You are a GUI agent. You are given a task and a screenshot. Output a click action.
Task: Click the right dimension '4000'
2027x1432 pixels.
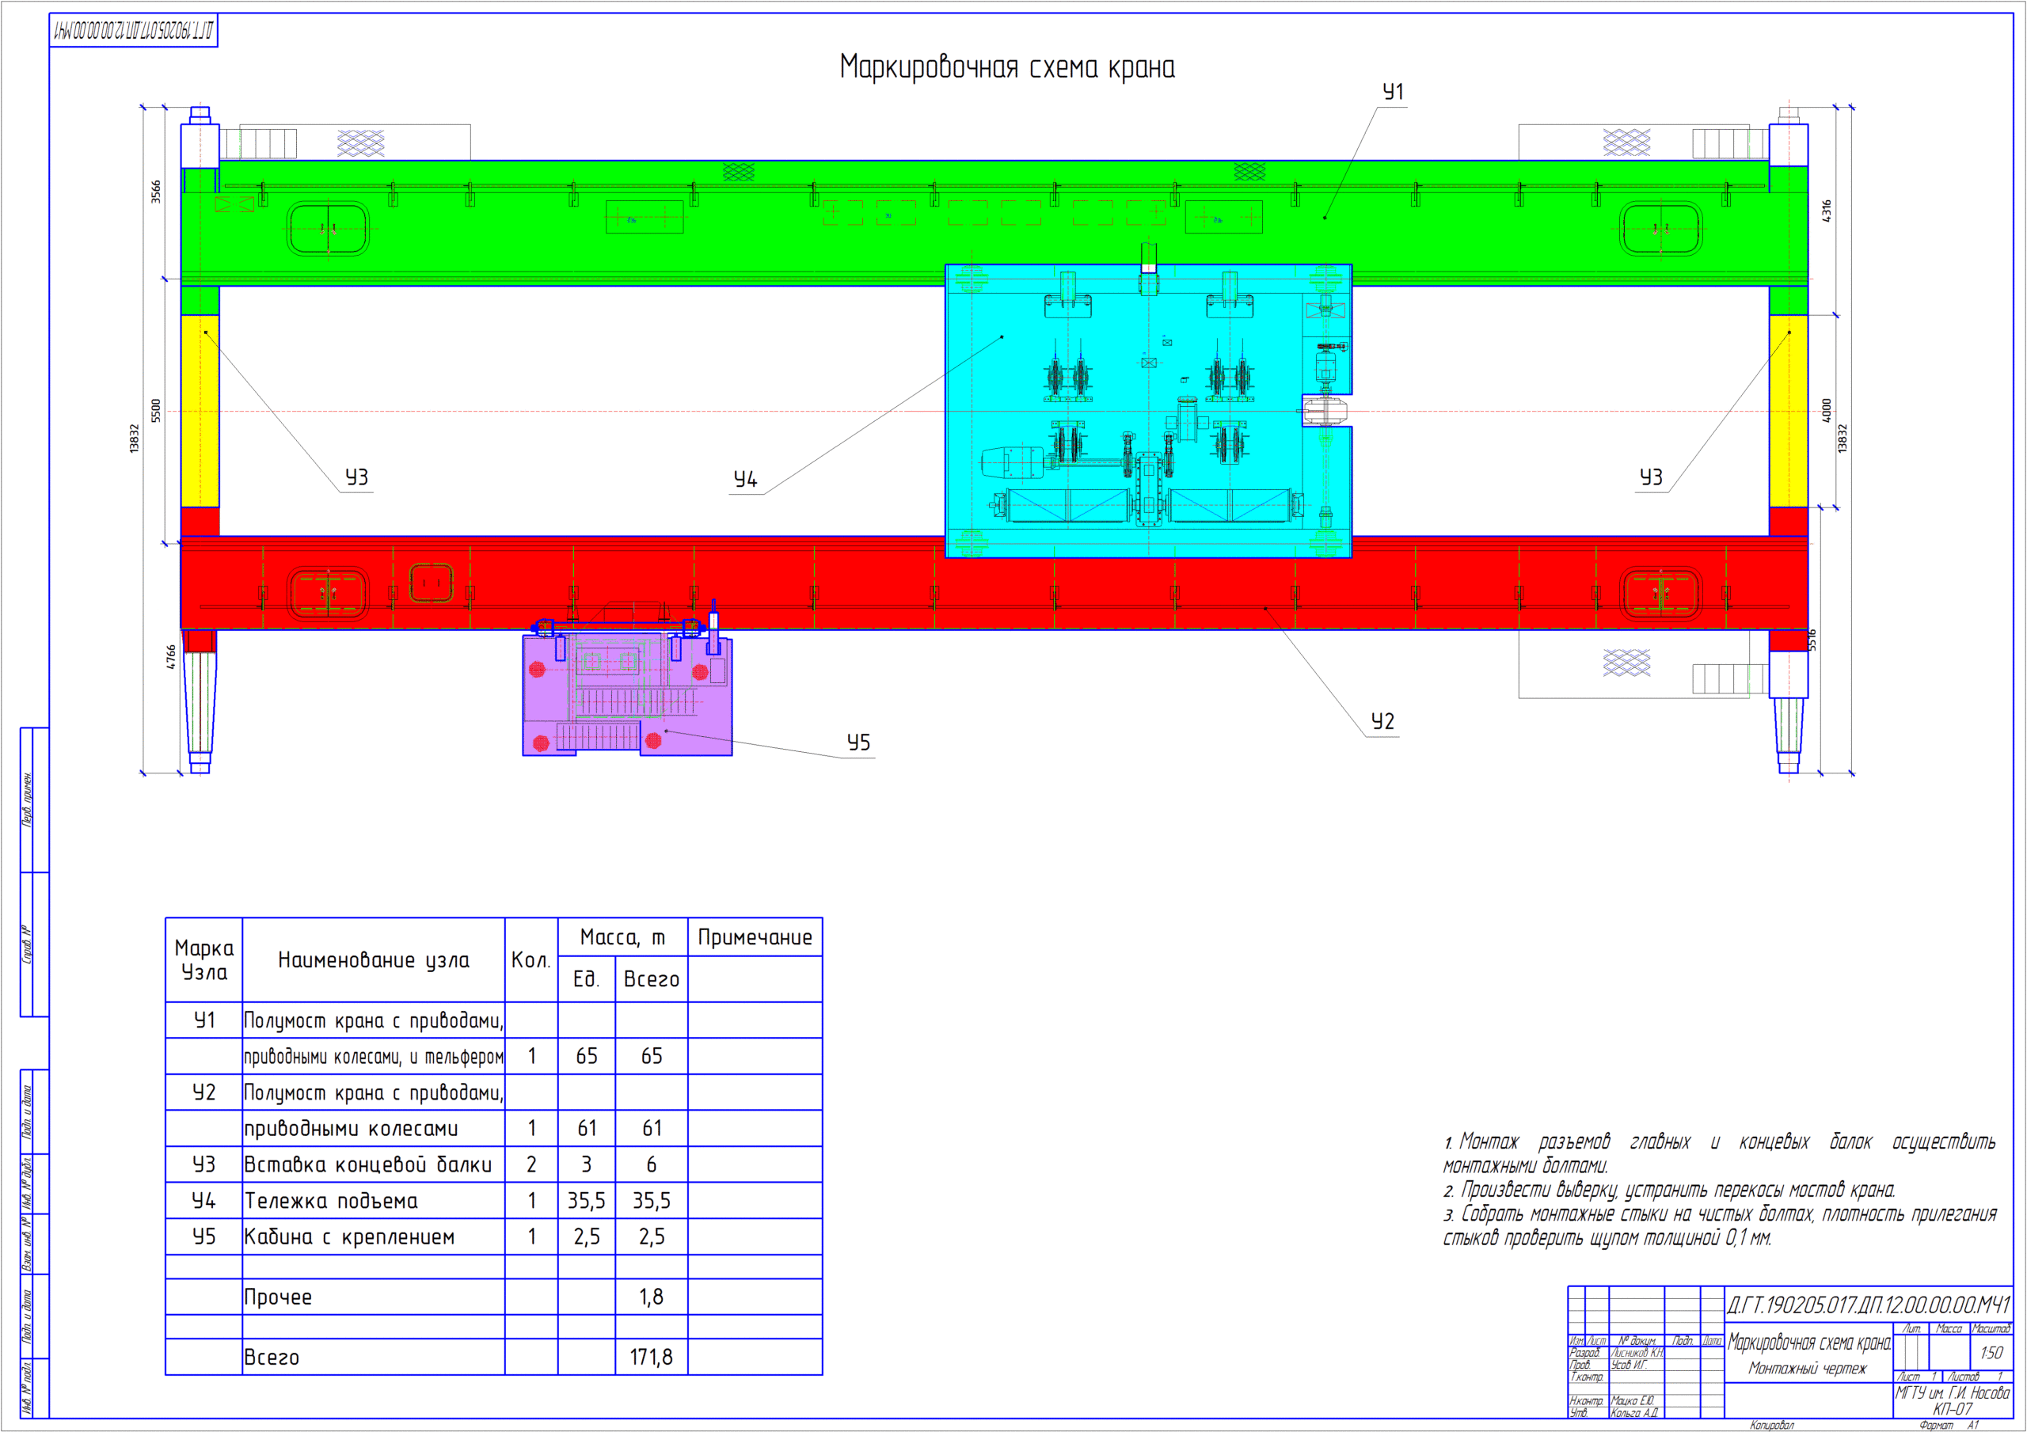[x=1827, y=411]
